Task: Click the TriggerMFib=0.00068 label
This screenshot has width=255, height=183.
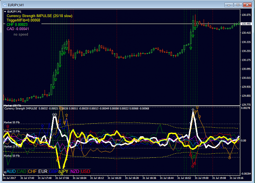Action: (x=23, y=20)
